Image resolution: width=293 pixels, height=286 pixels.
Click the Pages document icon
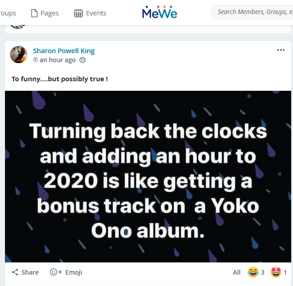[34, 13]
